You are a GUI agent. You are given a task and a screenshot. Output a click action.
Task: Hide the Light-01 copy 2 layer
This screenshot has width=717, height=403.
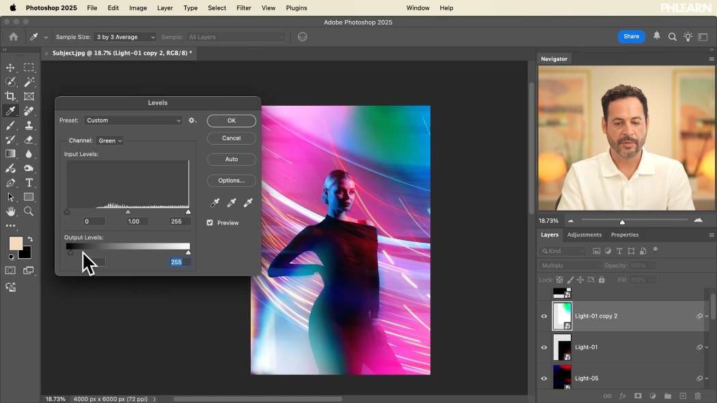[x=544, y=316]
